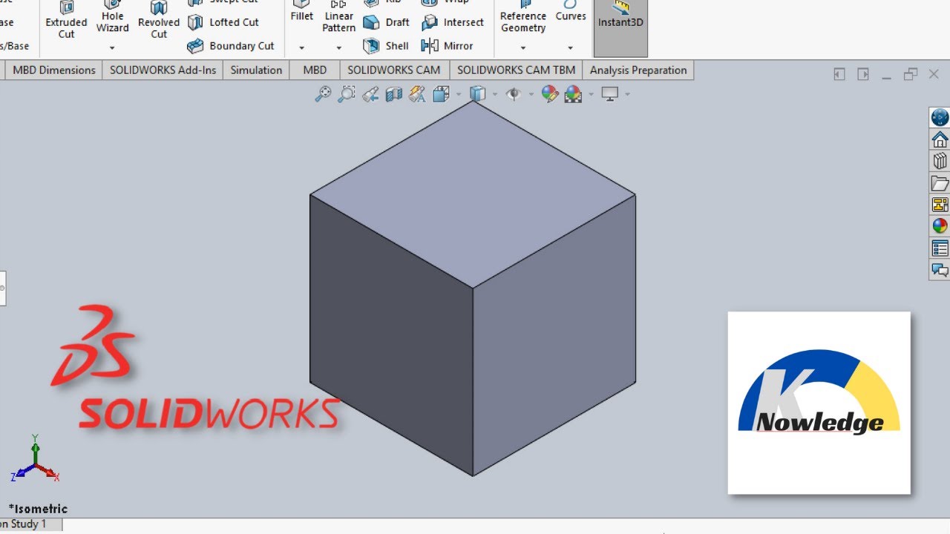950x534 pixels.
Task: Select the cube's right side face
Action: [x=554, y=334]
